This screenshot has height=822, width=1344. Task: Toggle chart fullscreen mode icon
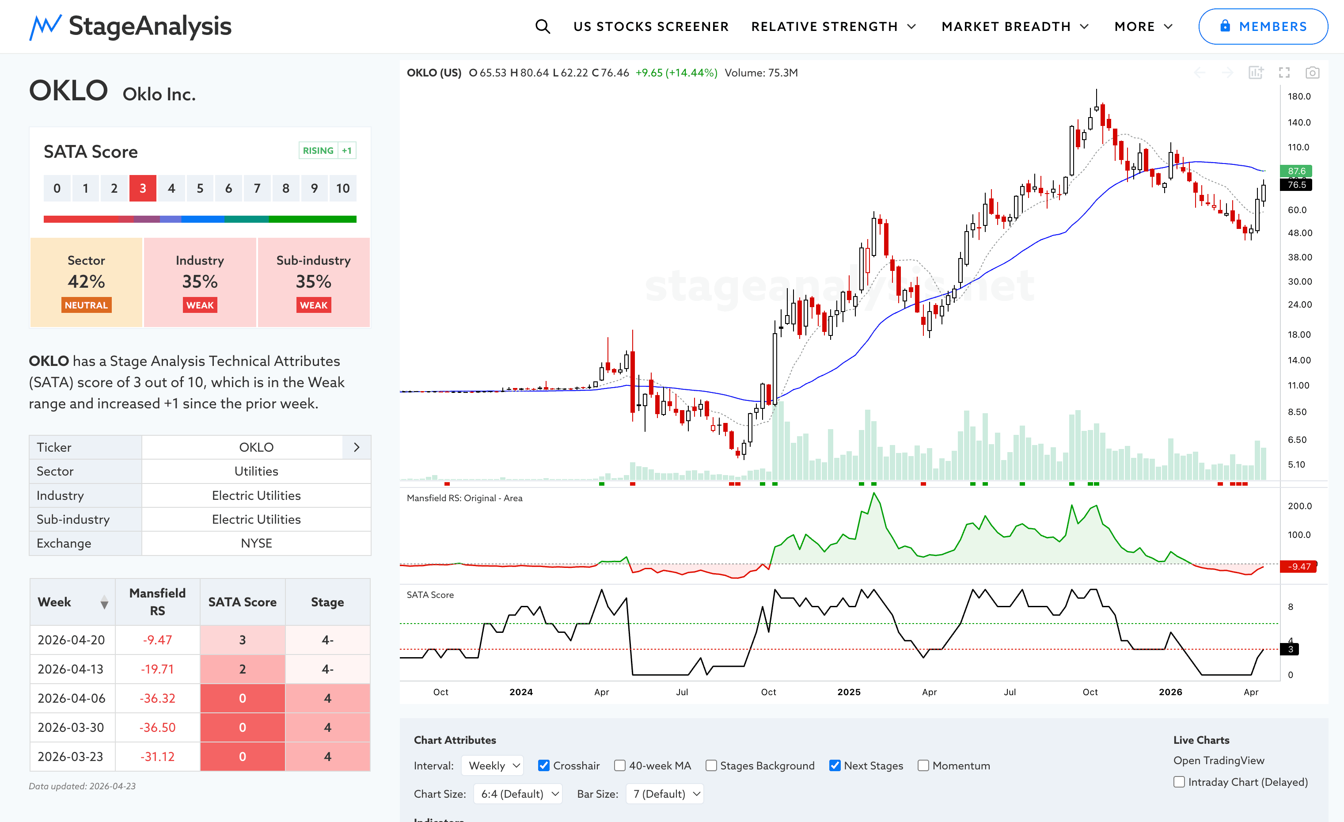(1284, 72)
